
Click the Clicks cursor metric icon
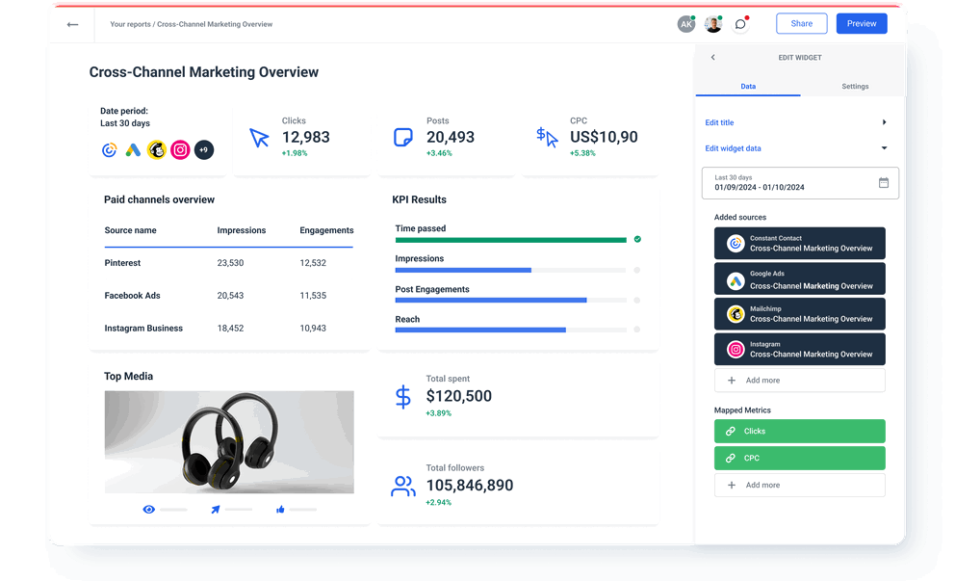pos(258,136)
